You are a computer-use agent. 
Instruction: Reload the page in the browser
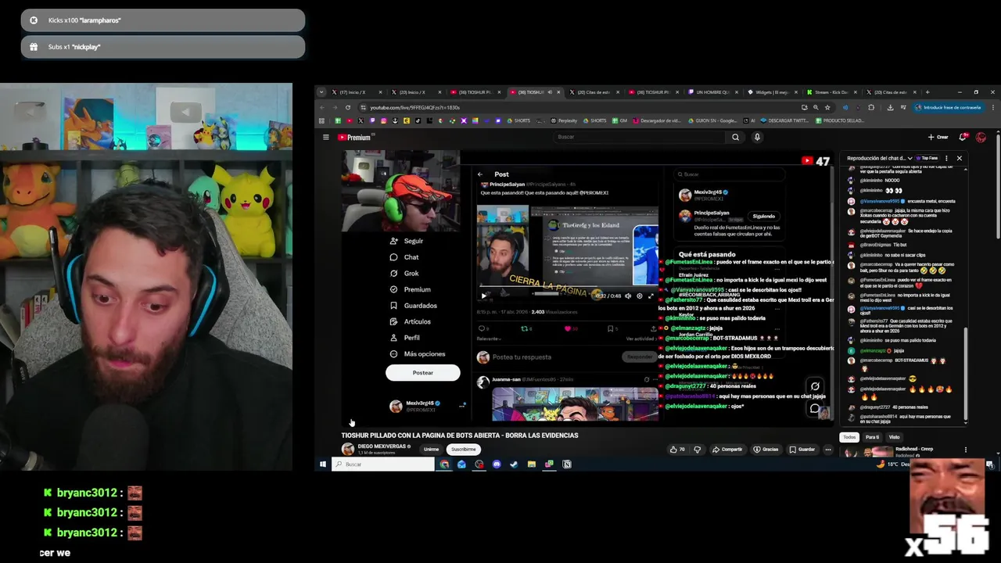pos(348,107)
